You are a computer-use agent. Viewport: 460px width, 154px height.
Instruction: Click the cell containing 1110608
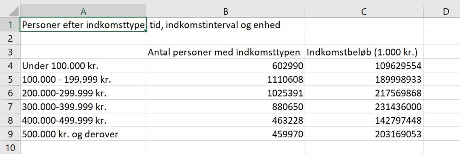coord(226,79)
